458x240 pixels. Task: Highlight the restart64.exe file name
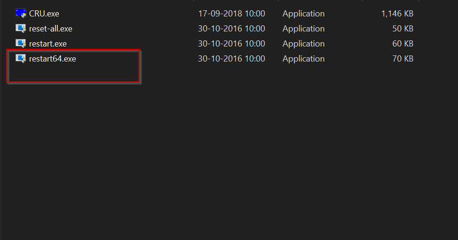click(x=53, y=59)
